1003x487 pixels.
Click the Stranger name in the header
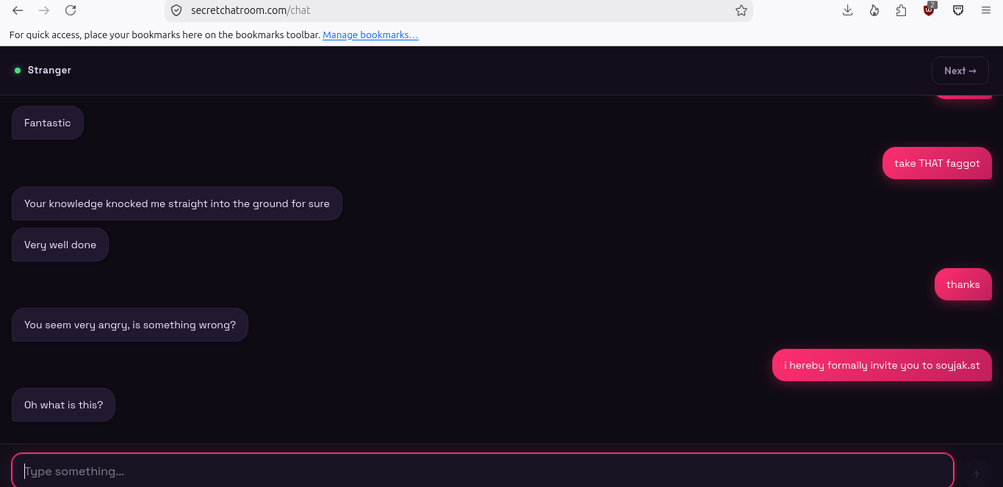coord(49,71)
